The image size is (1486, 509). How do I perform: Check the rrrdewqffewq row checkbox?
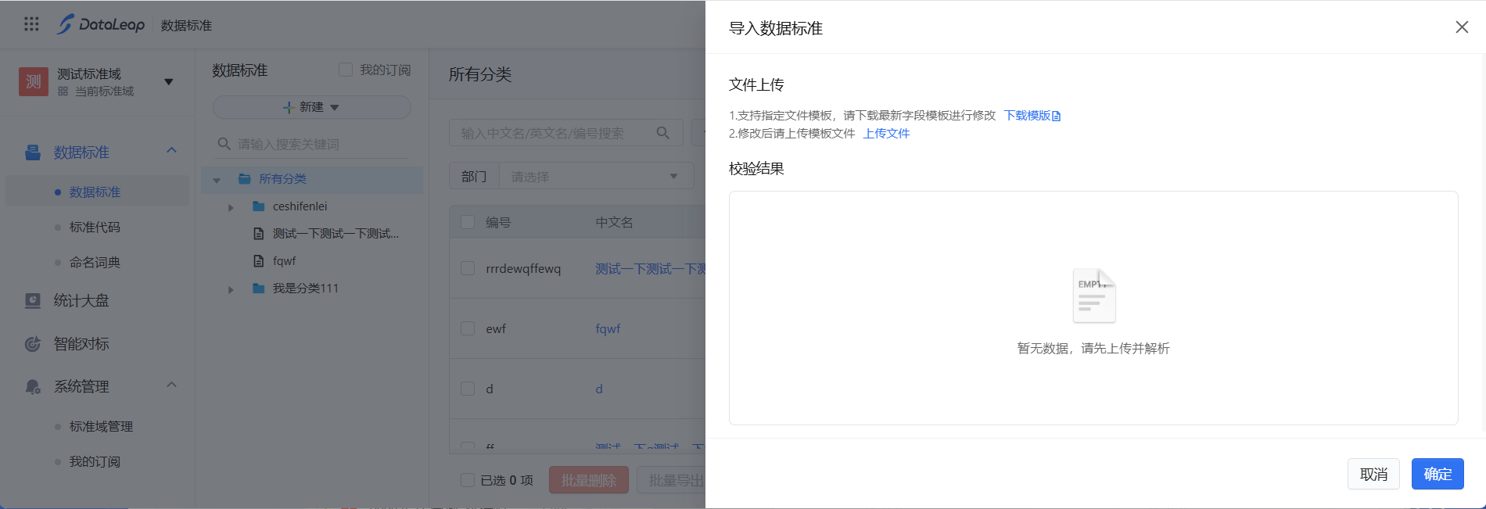pyautogui.click(x=468, y=268)
